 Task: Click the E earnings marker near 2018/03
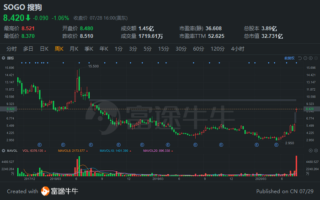63,145
